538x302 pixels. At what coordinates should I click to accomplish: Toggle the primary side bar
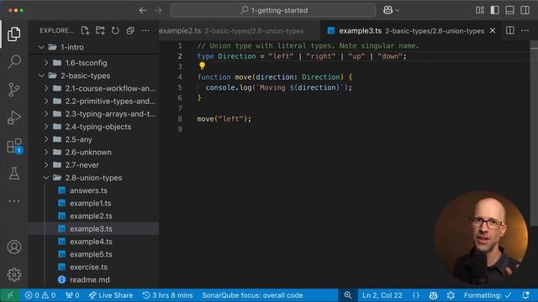[x=495, y=10]
